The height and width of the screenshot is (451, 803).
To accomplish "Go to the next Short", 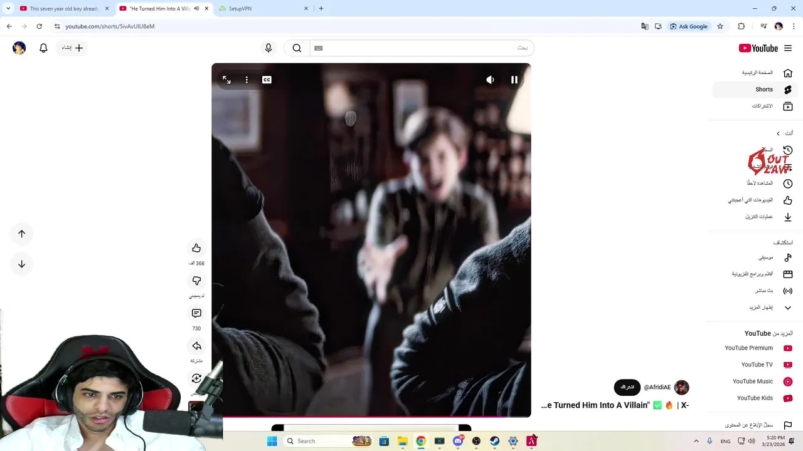I will click(21, 264).
